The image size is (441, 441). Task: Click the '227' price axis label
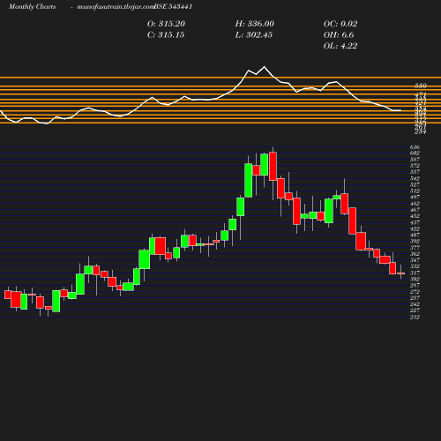click(x=415, y=310)
